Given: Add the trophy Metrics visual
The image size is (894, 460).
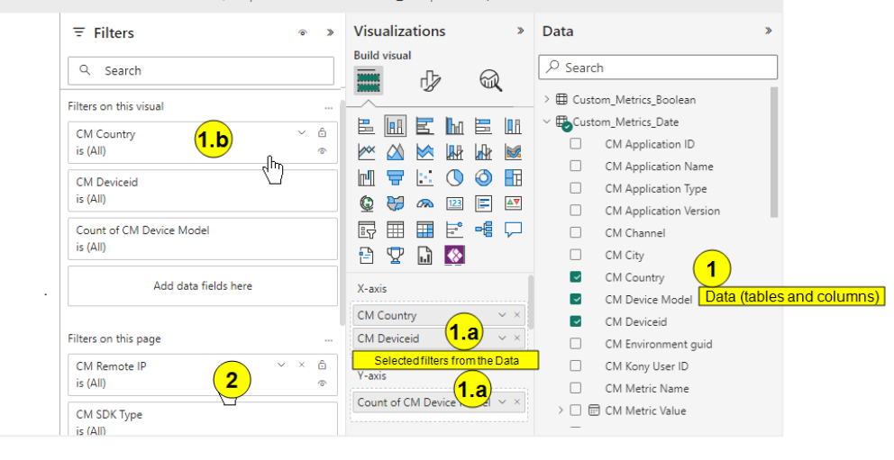Looking at the screenshot, I should 395,255.
